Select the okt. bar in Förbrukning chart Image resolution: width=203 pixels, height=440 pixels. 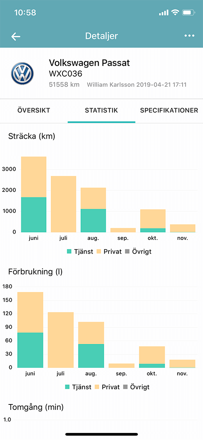coord(152,357)
